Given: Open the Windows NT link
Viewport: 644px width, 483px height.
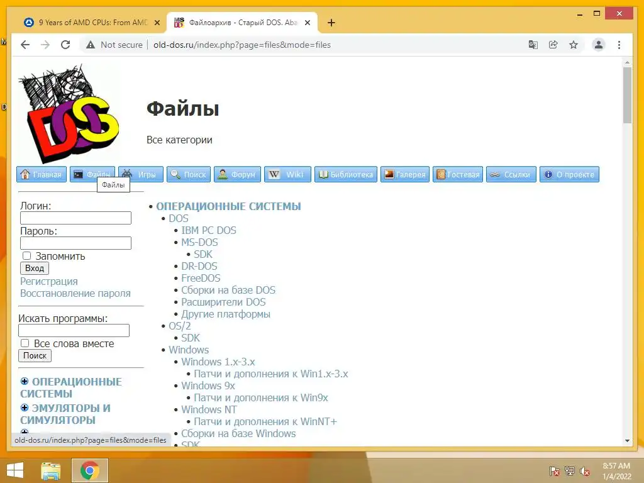Looking at the screenshot, I should [x=209, y=409].
